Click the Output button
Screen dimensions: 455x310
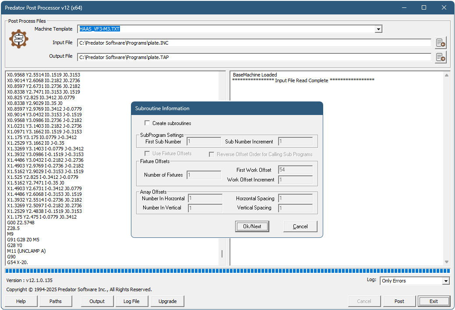[97, 301]
